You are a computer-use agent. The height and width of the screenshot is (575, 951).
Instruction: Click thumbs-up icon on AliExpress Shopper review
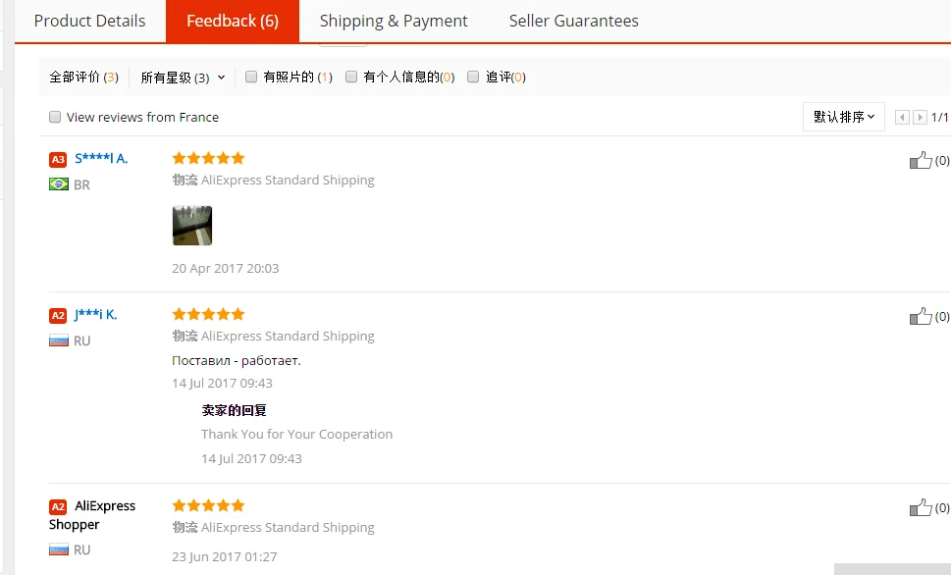click(920, 507)
